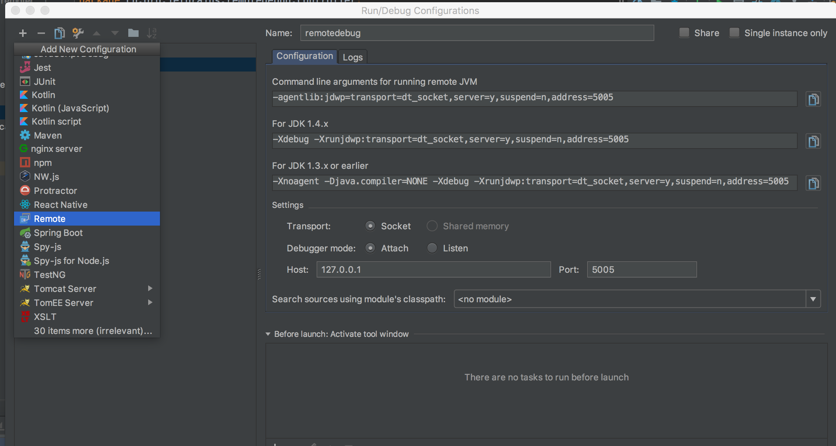Switch to the Logs tab
The height and width of the screenshot is (446, 836).
[352, 57]
